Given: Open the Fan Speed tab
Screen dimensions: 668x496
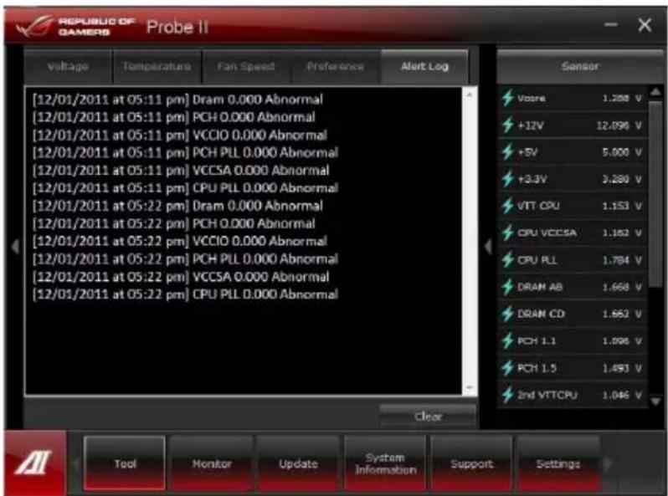Looking at the screenshot, I should pos(246,67).
